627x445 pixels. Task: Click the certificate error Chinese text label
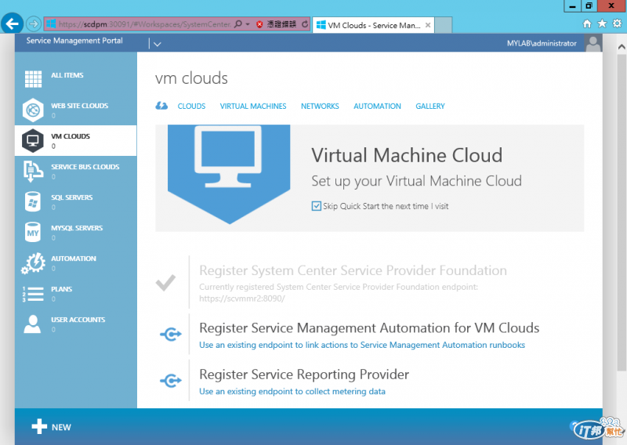click(x=281, y=24)
